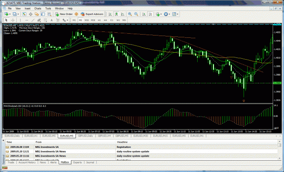
Task: Click the Expert Advisors button
Action: point(92,14)
